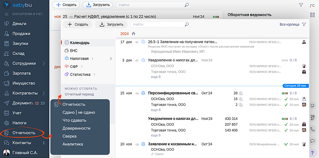Viewport: 319px width, 158px height.
Task: Open the phone calls icon on right panel
Action: [x=312, y=129]
